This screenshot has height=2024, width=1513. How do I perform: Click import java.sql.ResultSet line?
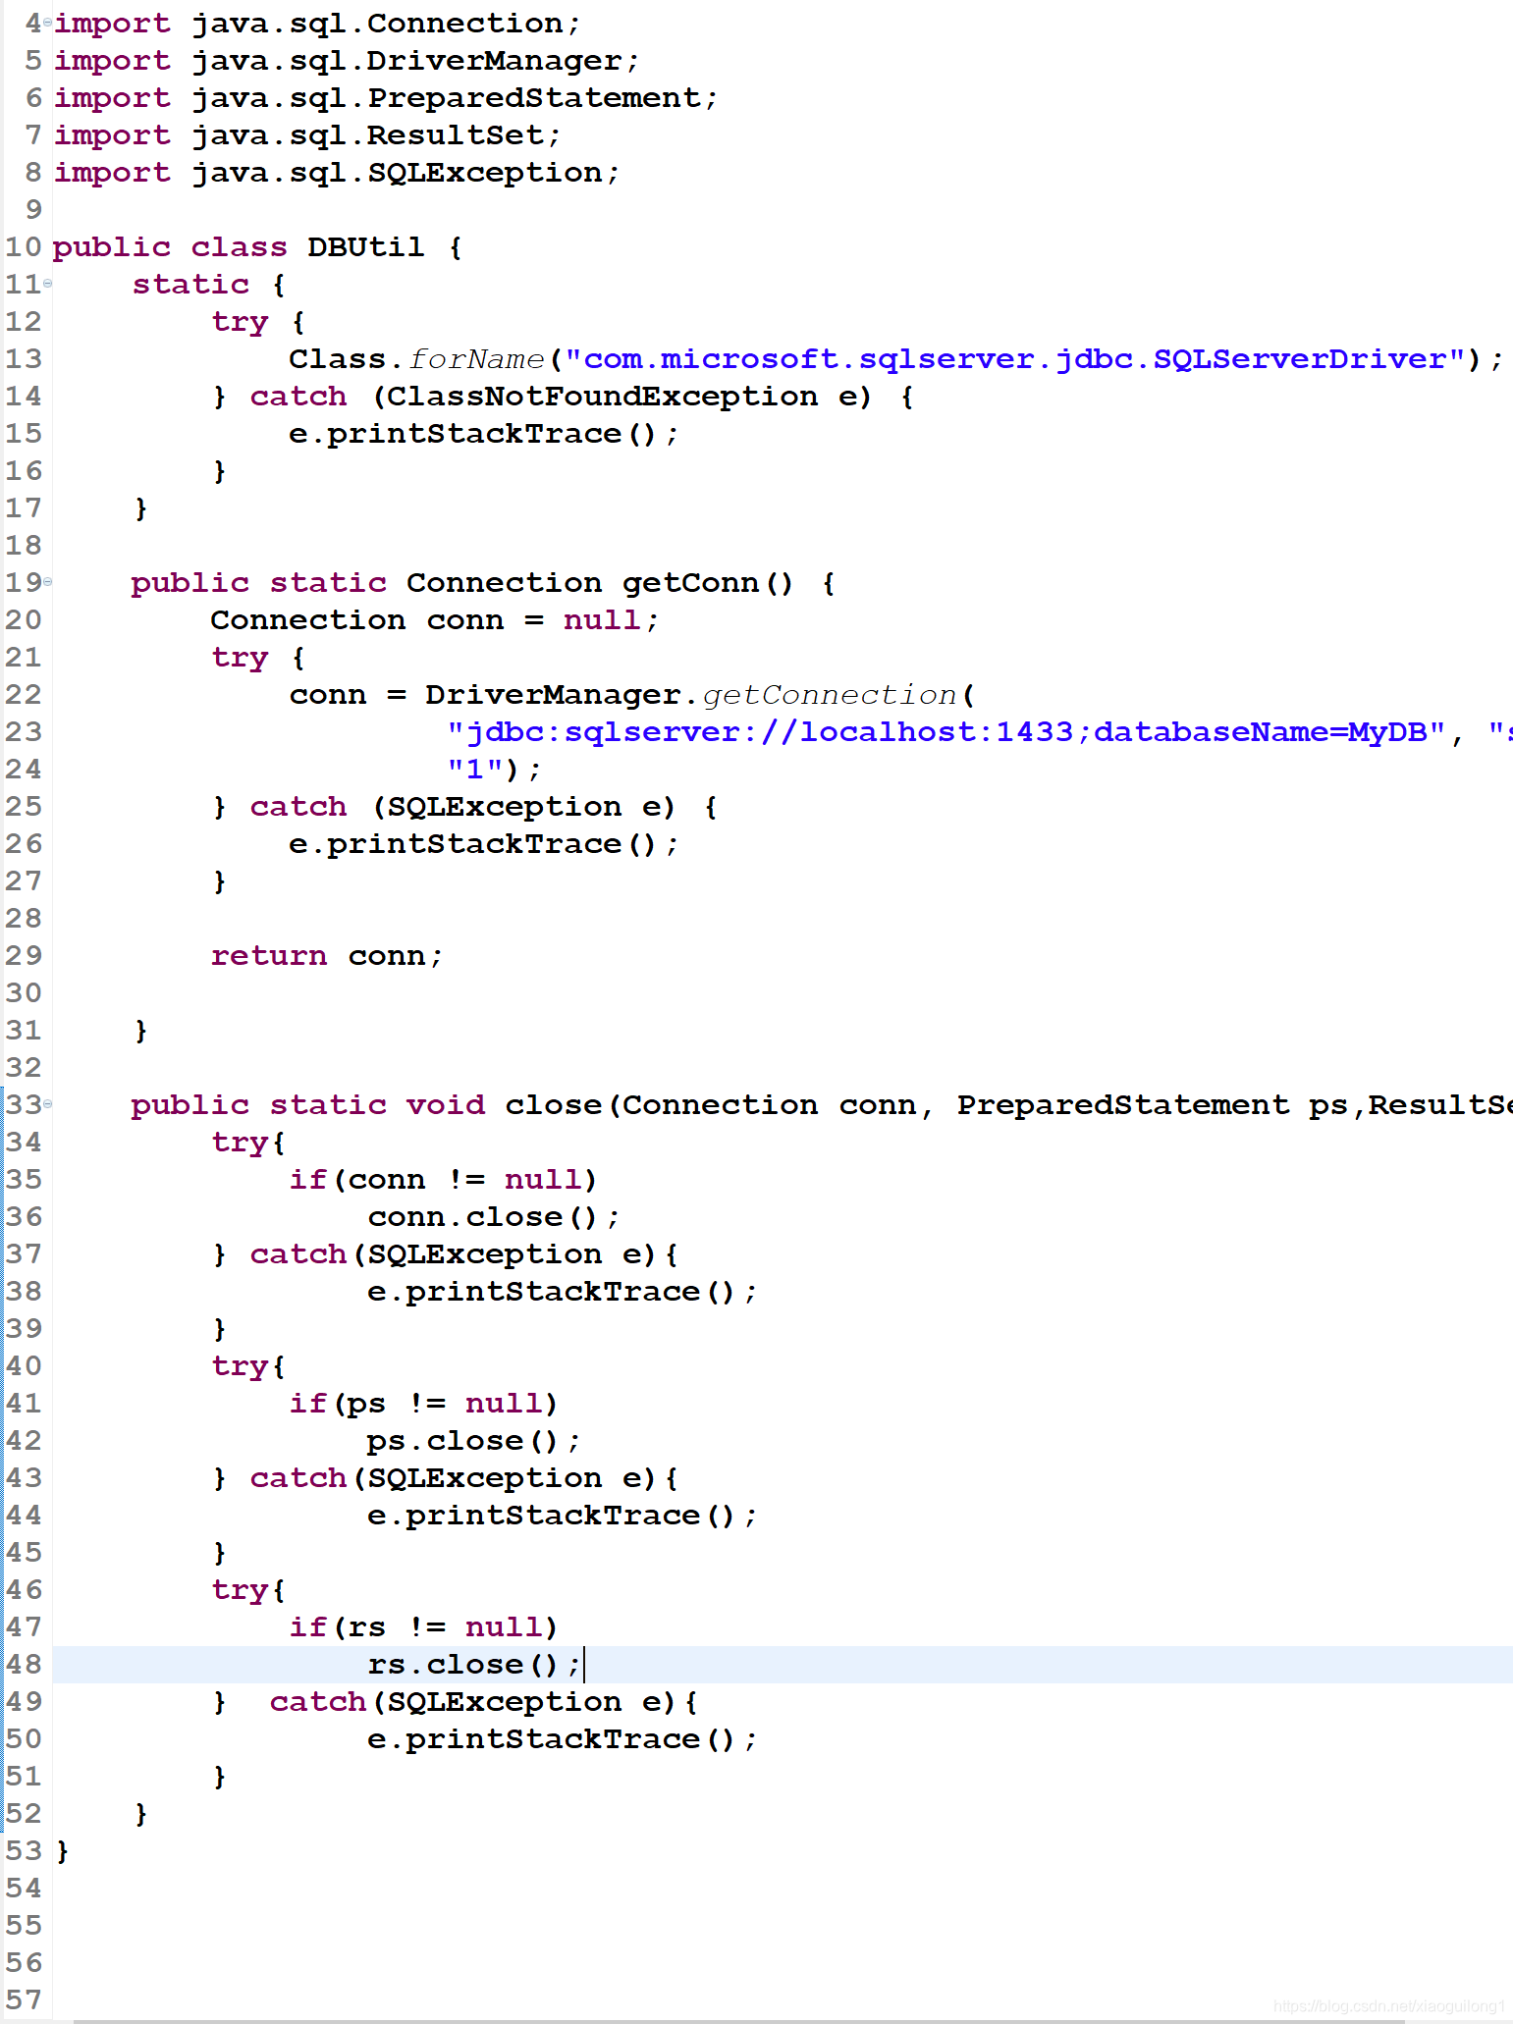[307, 135]
